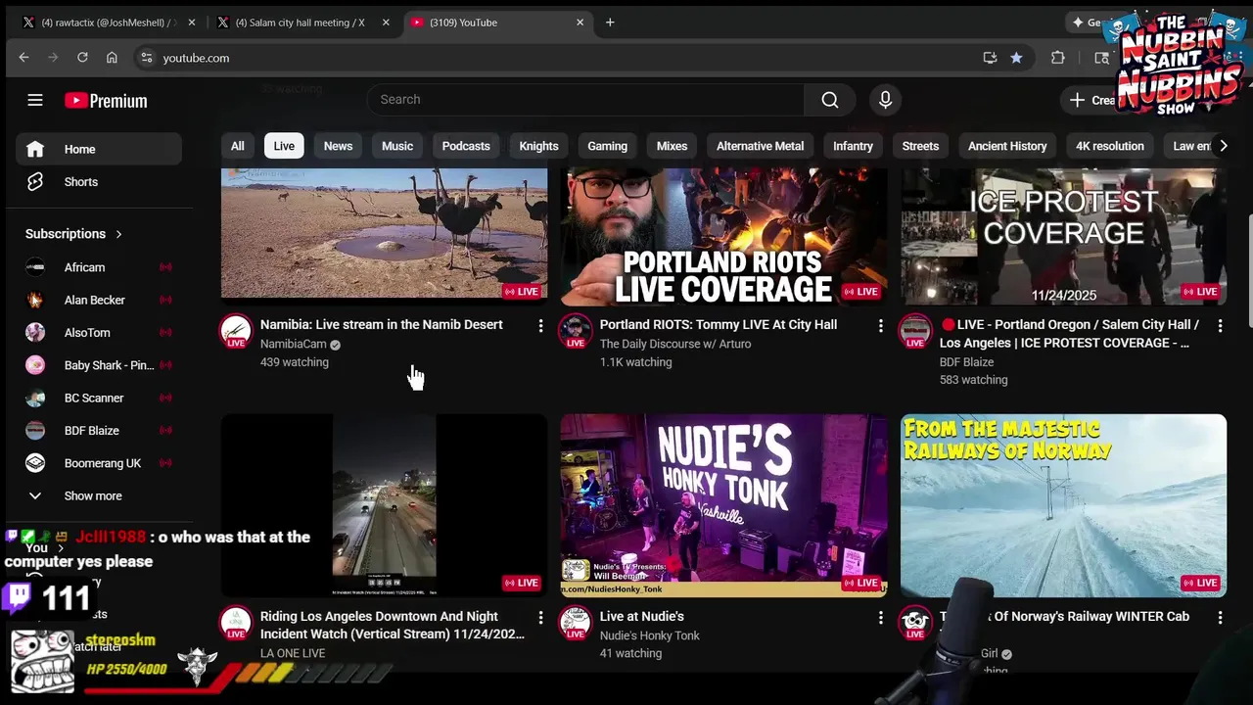Viewport: 1253px width, 705px height.
Task: Open more options for ICE PROTEST COVERAGE video
Action: tap(1220, 326)
